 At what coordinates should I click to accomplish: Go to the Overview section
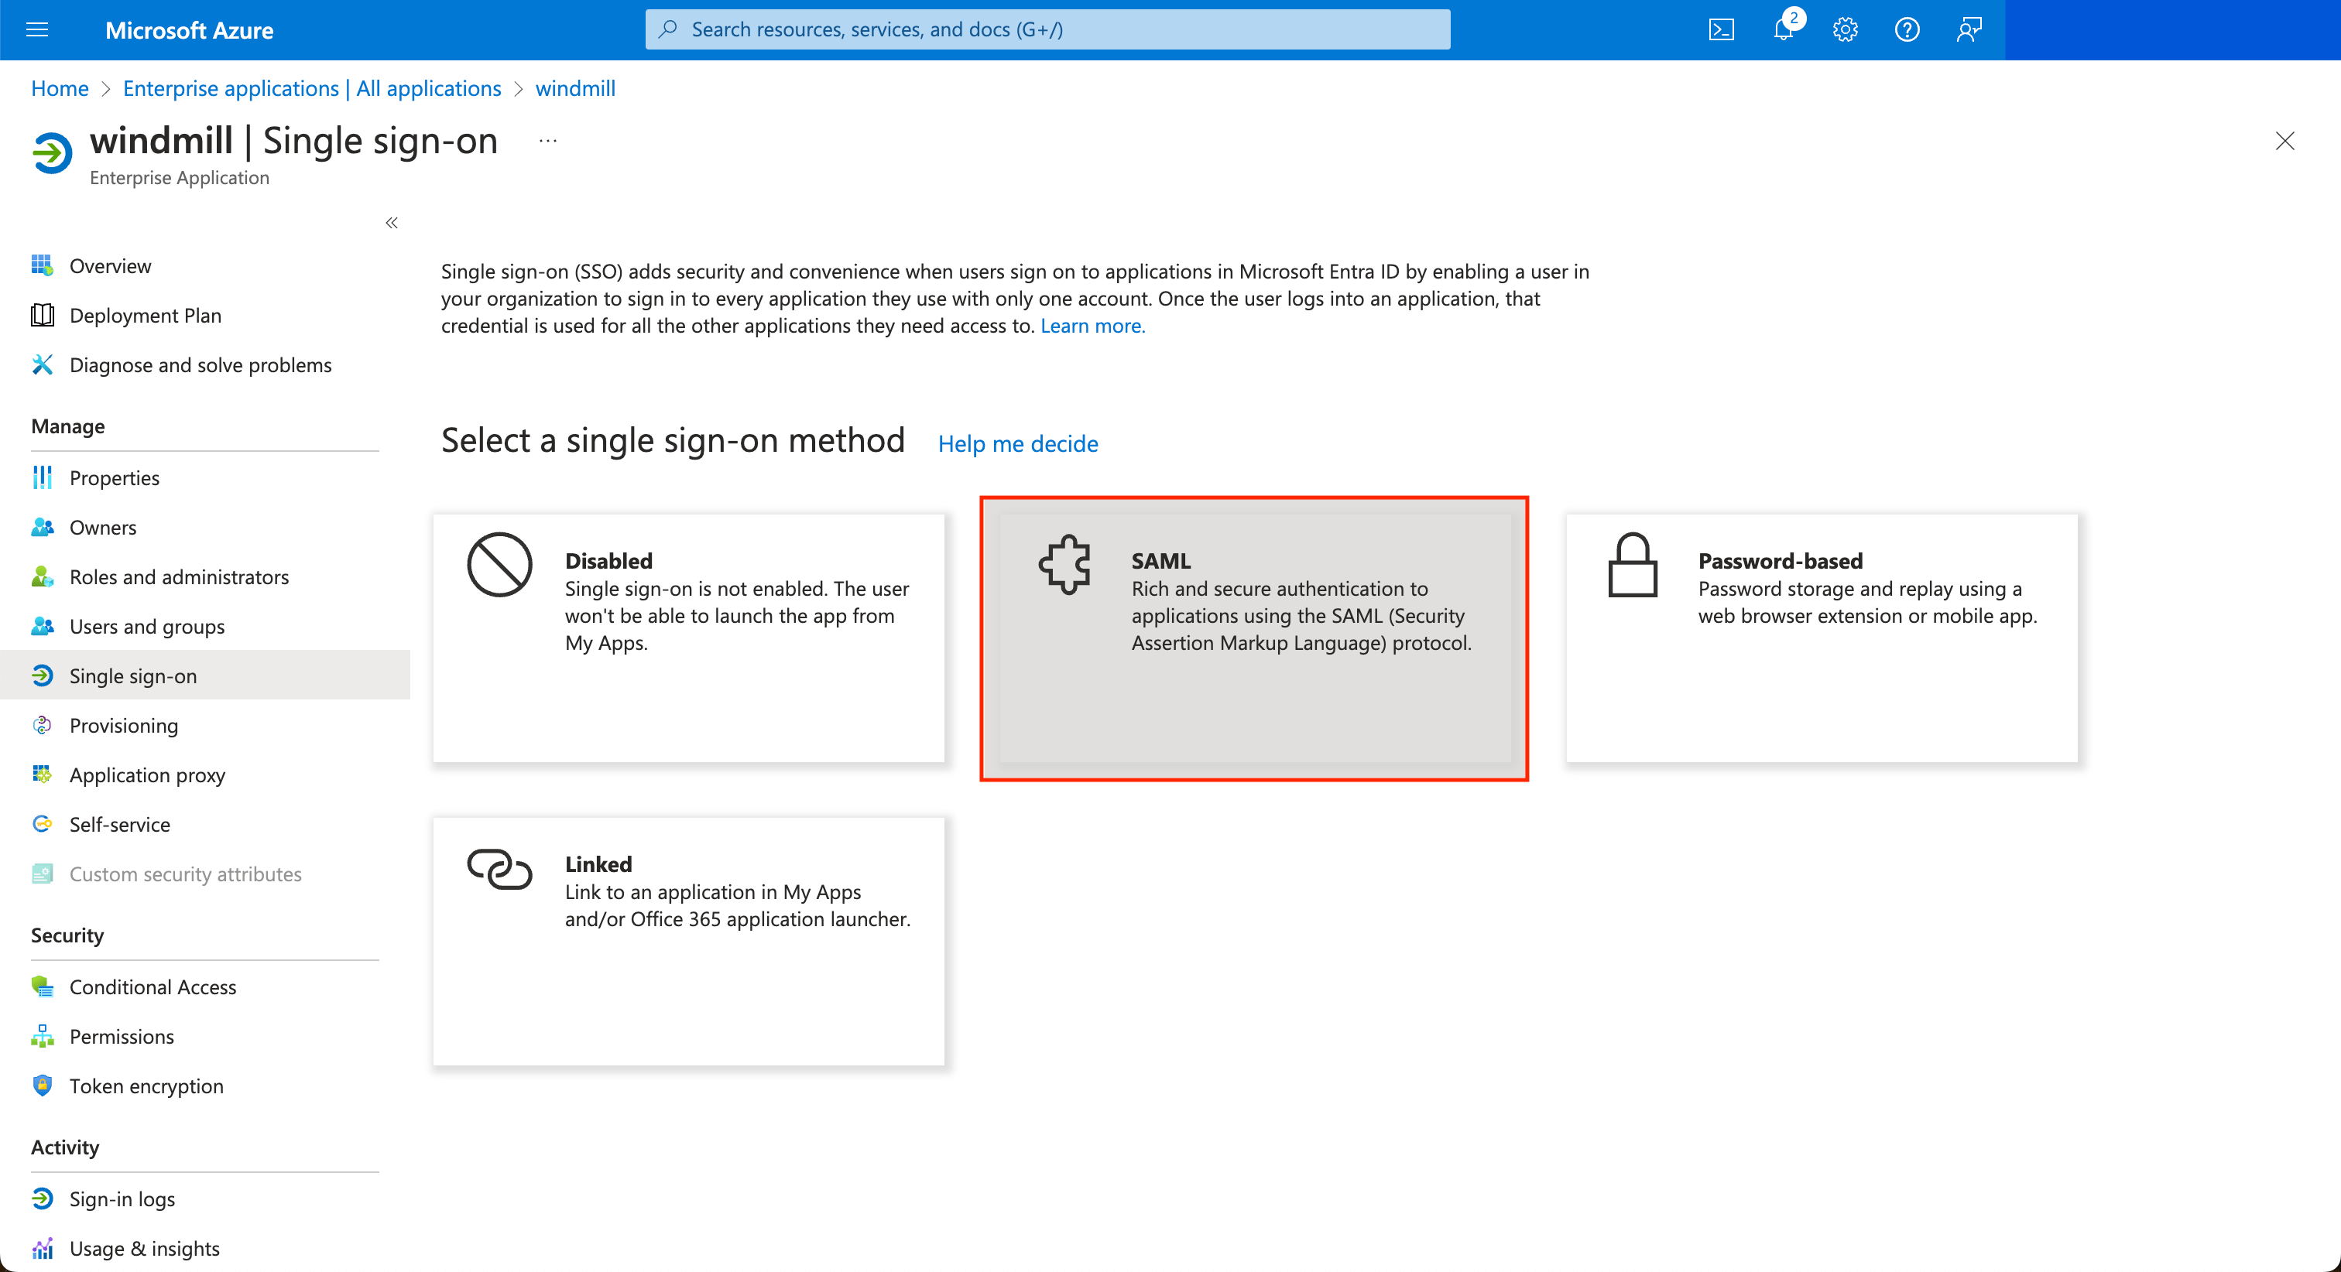(x=110, y=265)
